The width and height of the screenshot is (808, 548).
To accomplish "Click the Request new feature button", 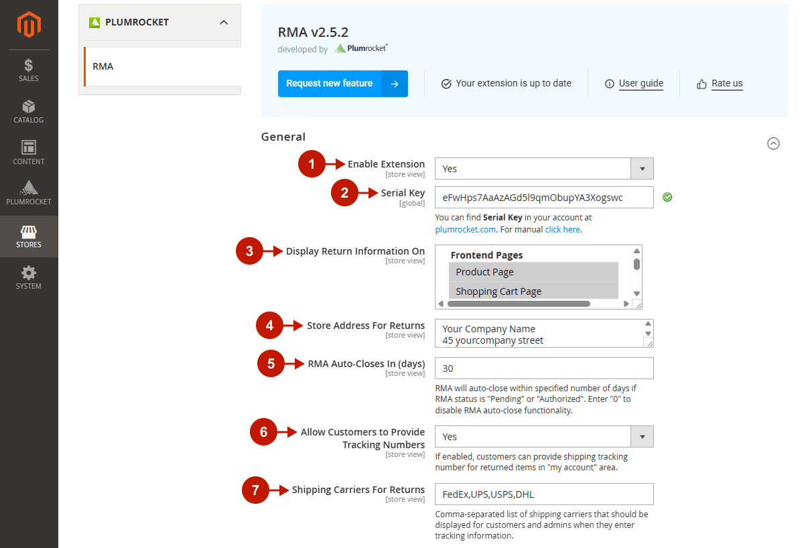I will pyautogui.click(x=342, y=84).
